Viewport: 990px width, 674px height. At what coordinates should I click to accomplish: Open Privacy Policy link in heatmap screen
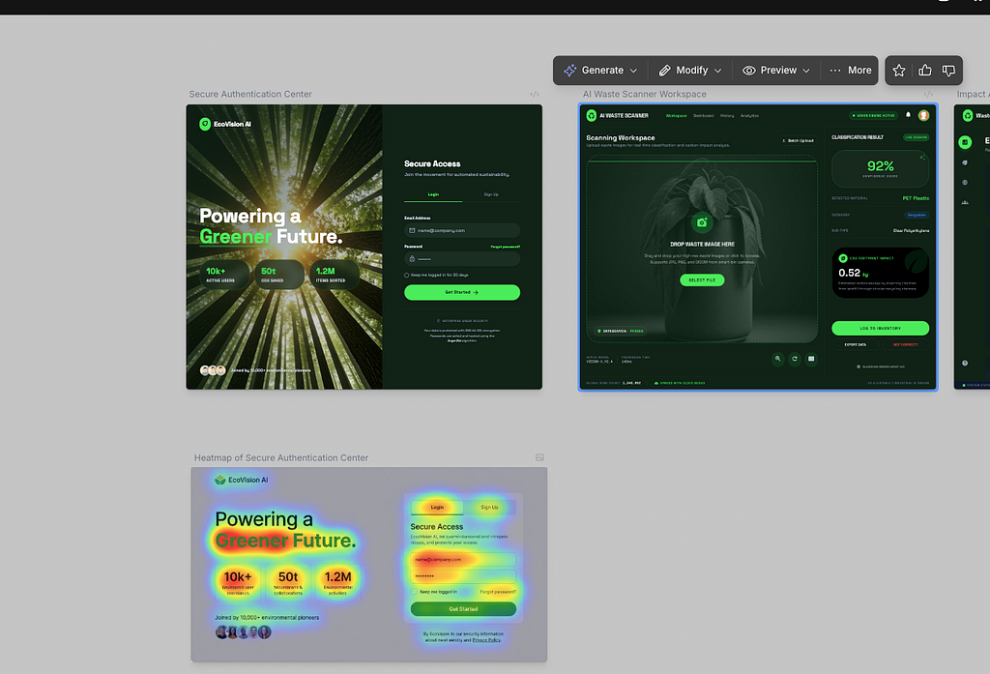click(486, 640)
